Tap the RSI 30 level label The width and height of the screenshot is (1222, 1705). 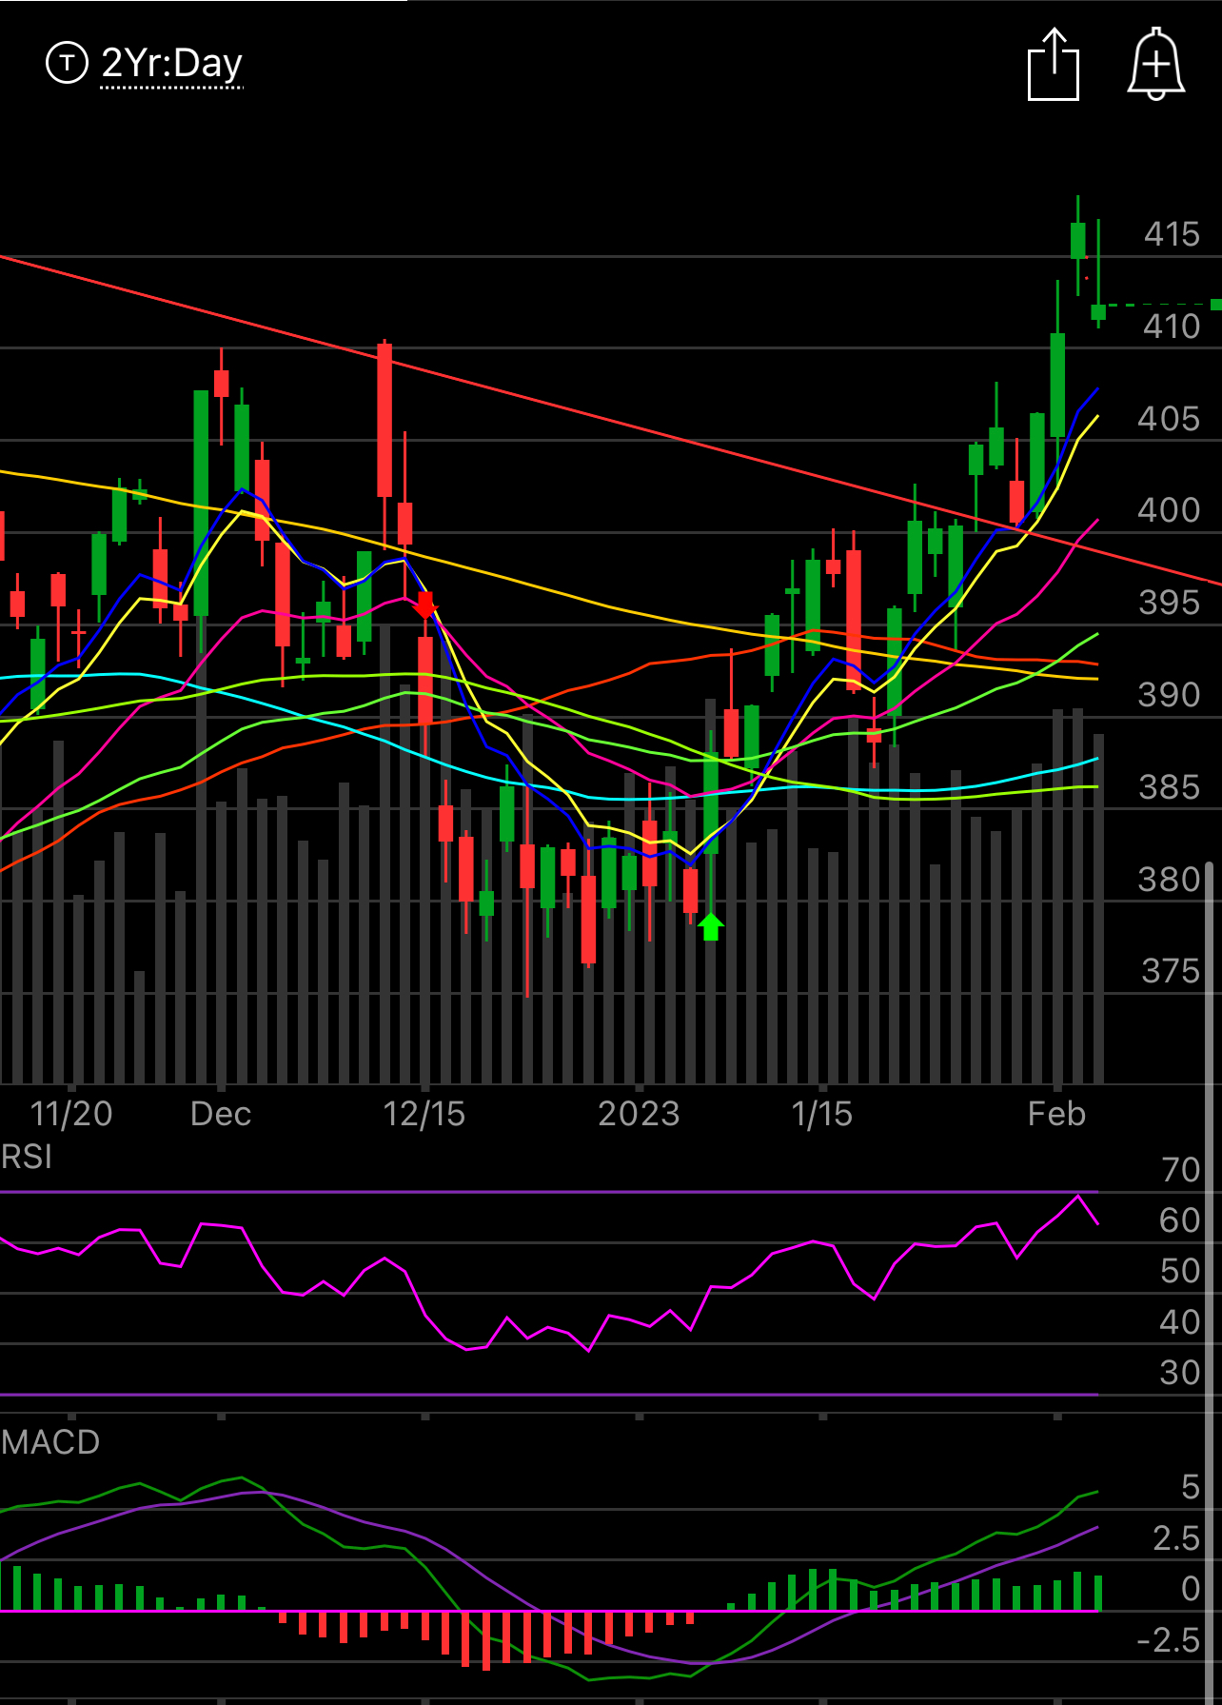click(1180, 1373)
